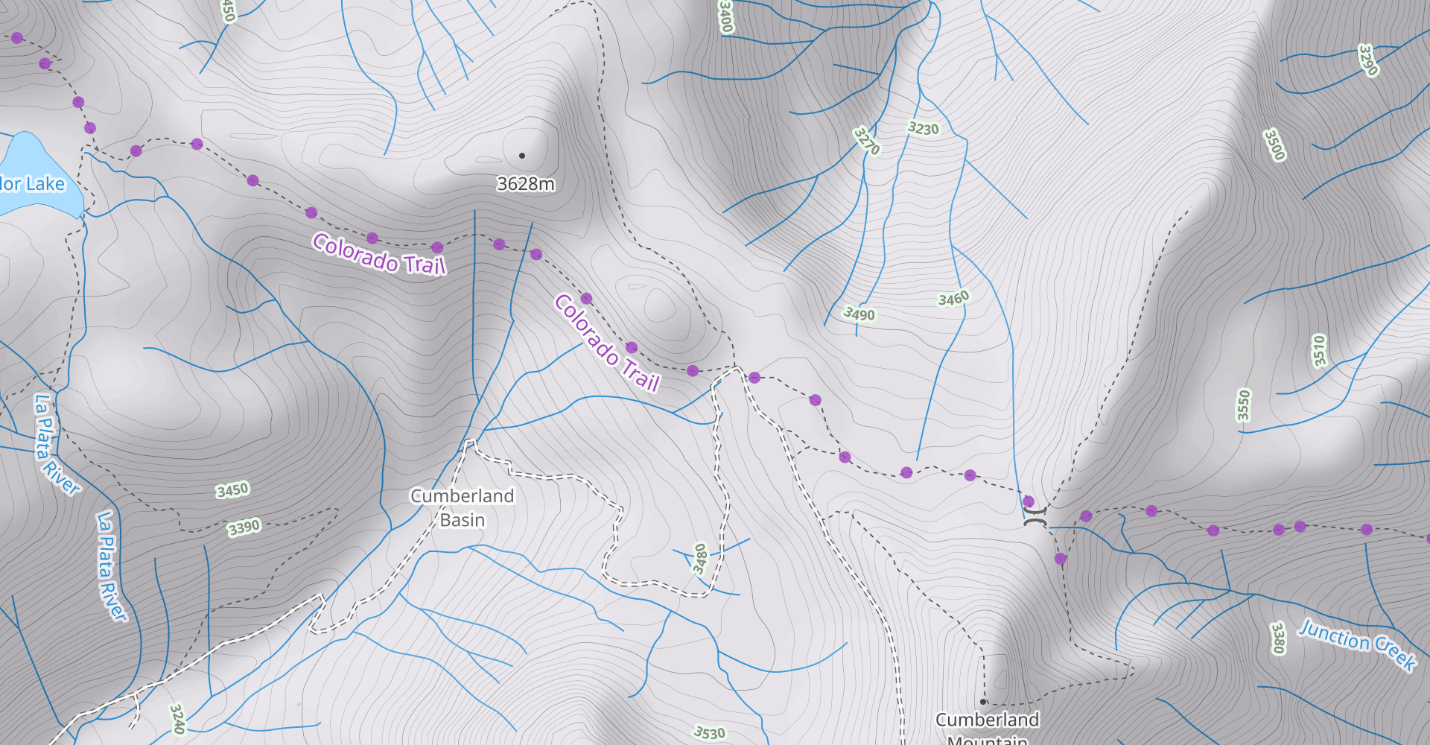This screenshot has height=745, width=1430.
Task: Click contour label '3510'
Action: (1319, 350)
